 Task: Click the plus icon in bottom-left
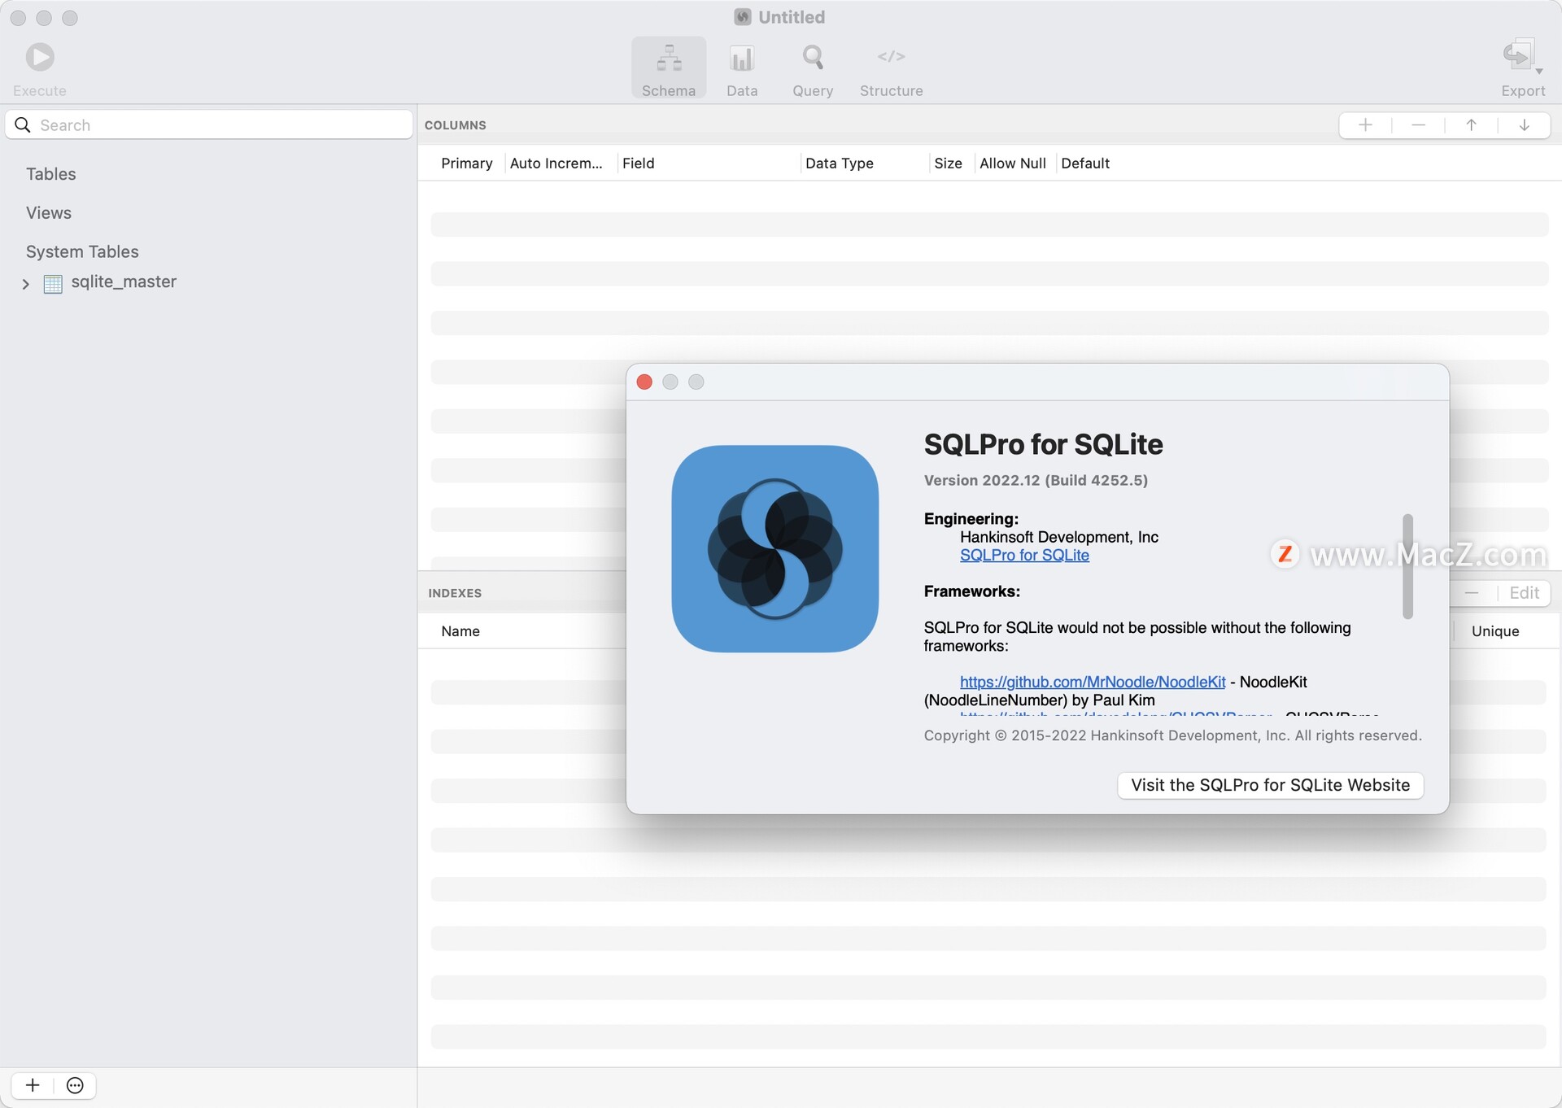33,1085
